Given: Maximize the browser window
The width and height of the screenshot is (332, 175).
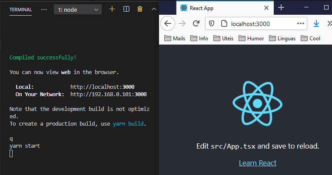Looking at the screenshot, I should [x=326, y=7].
